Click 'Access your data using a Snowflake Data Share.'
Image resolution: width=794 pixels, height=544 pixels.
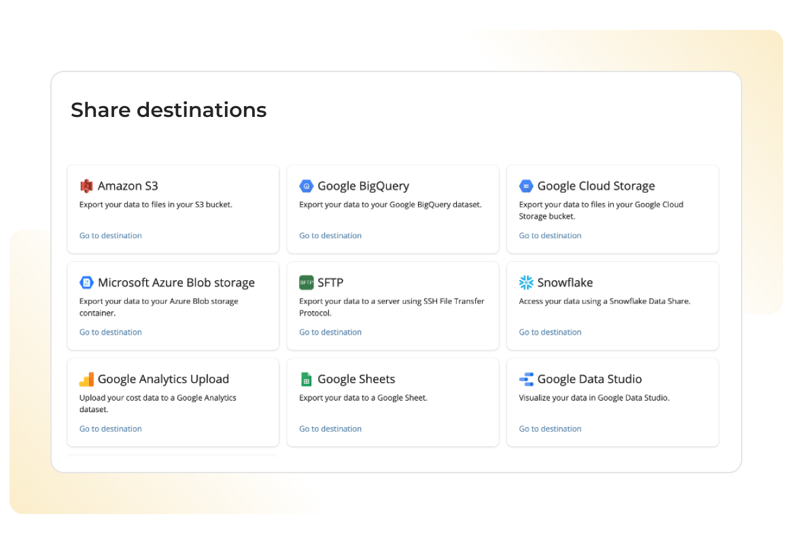click(x=604, y=301)
